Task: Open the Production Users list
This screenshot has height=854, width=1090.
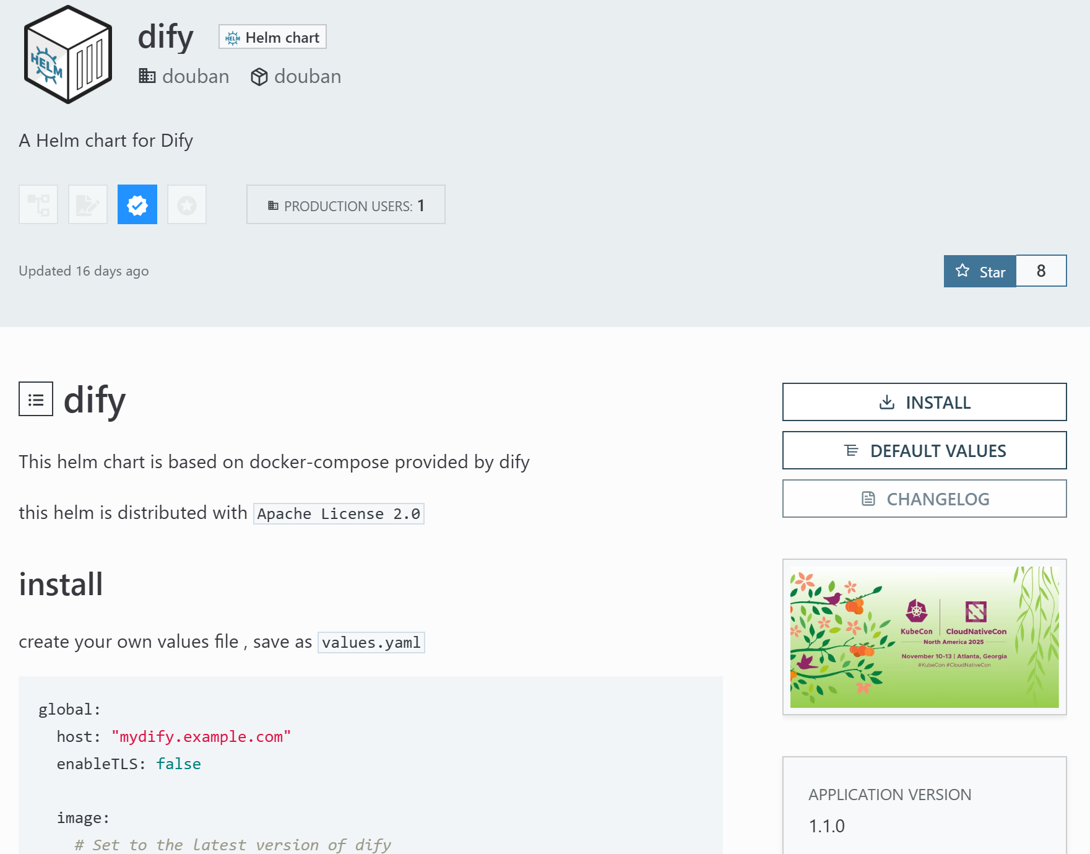Action: coord(346,205)
